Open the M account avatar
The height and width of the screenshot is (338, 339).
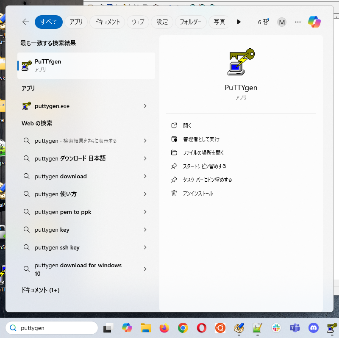[x=282, y=22]
